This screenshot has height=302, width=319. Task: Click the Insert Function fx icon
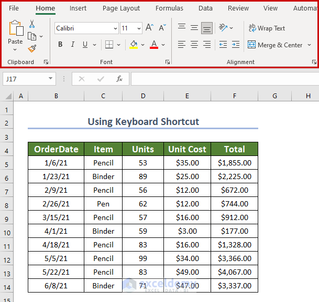(119, 79)
